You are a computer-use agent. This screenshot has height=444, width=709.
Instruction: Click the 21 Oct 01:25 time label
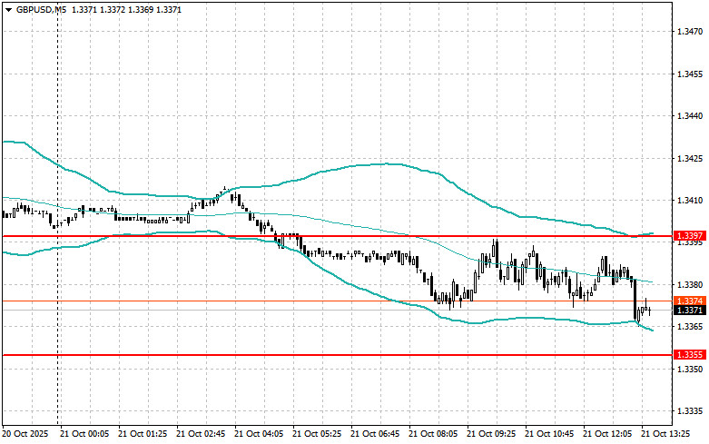point(143,434)
